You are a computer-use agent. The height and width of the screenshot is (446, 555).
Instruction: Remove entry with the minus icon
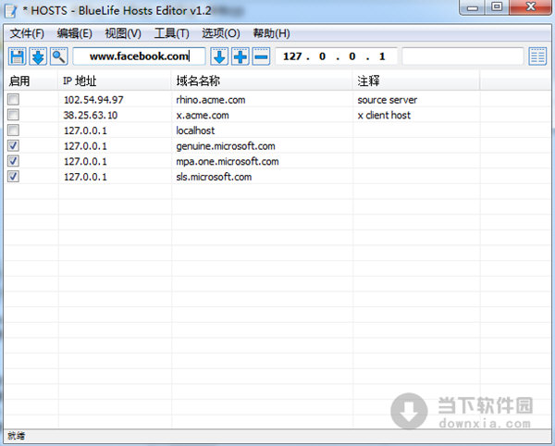(261, 56)
